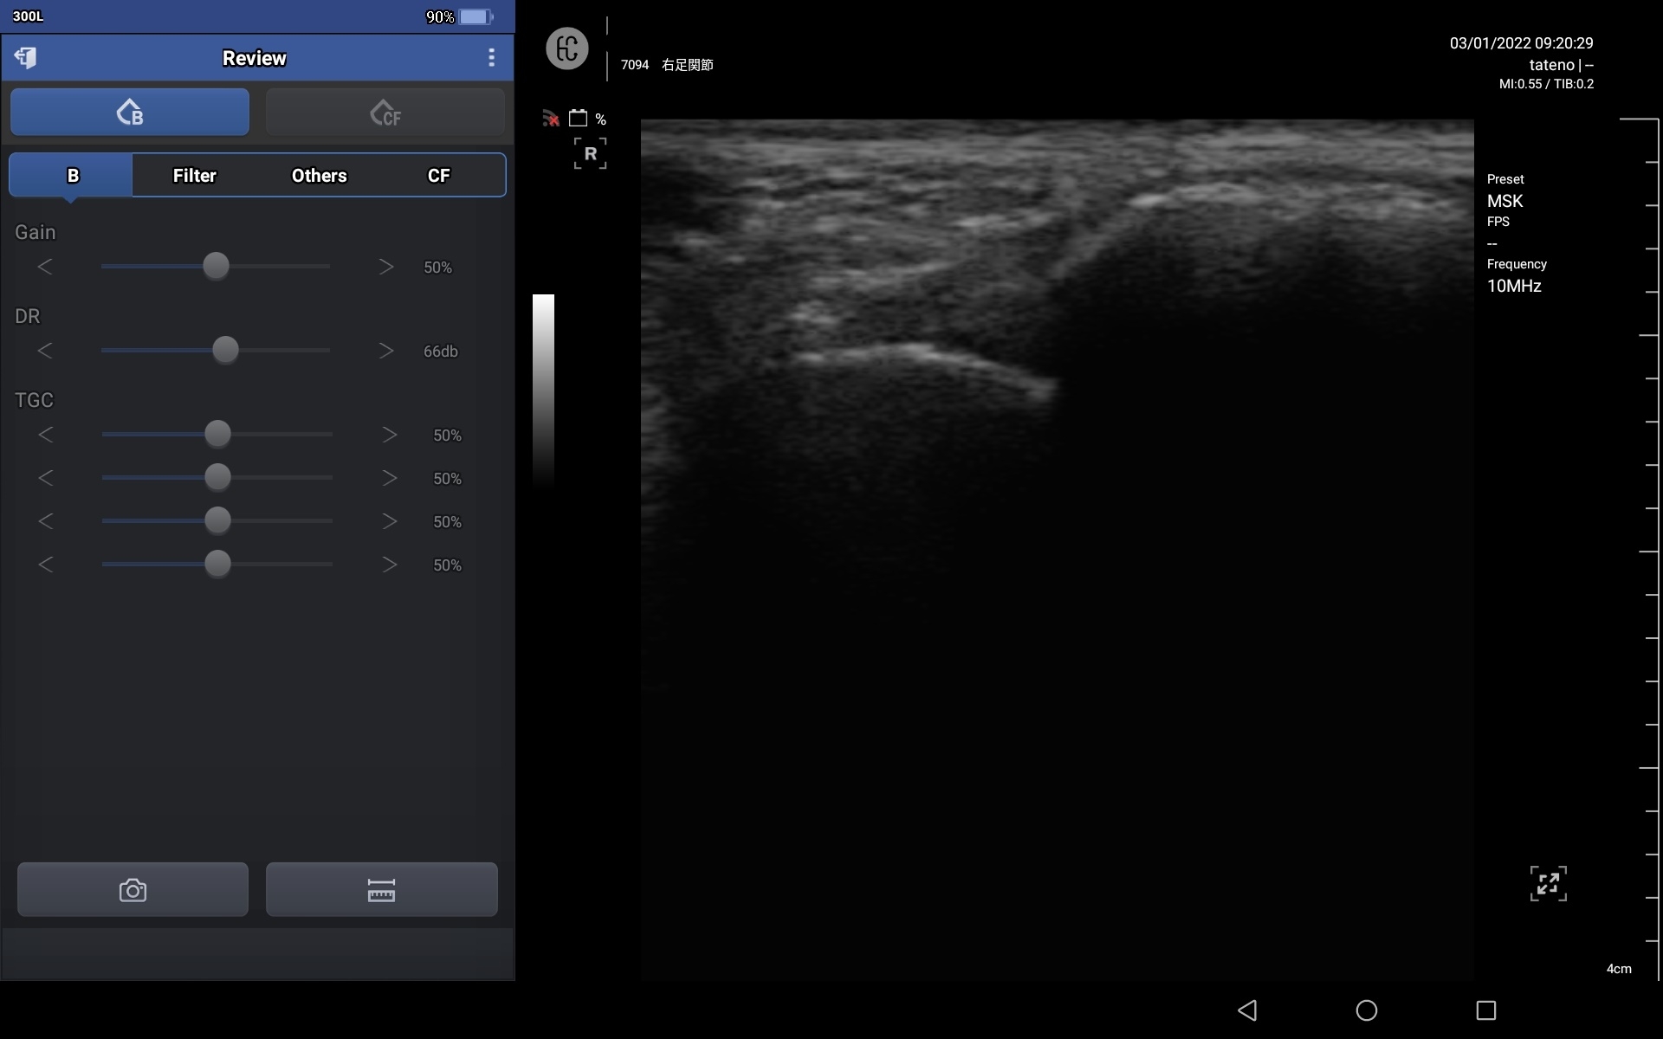
Task: Decrease DR with left arrow
Action: [45, 351]
